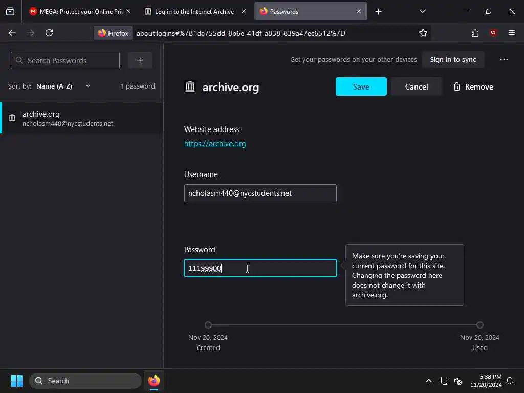
Task: Go forward one page
Action: pyautogui.click(x=30, y=33)
